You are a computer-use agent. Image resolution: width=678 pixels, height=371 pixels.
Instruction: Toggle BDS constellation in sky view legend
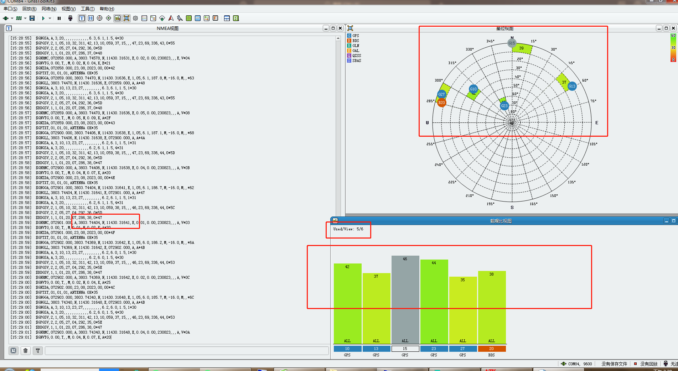click(353, 41)
